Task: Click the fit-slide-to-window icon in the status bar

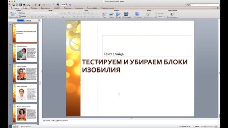Action: click(x=216, y=127)
